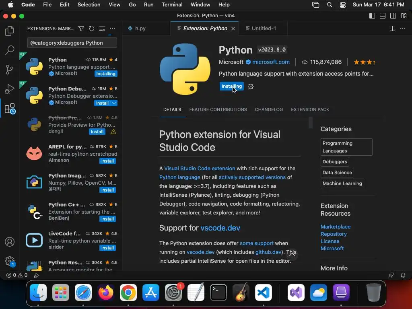Open Firefox from the Dock
412x309 pixels.
point(106,293)
